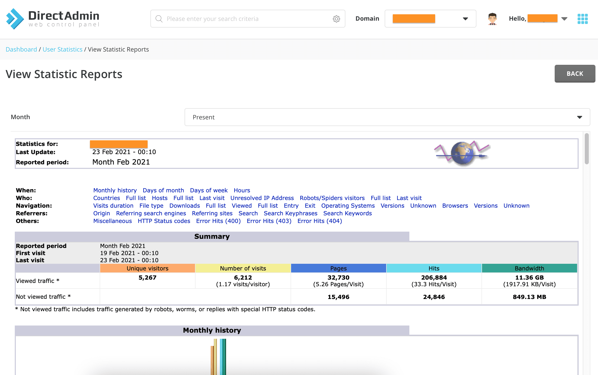Open Referring search engines report
The width and height of the screenshot is (598, 375).
[151, 213]
